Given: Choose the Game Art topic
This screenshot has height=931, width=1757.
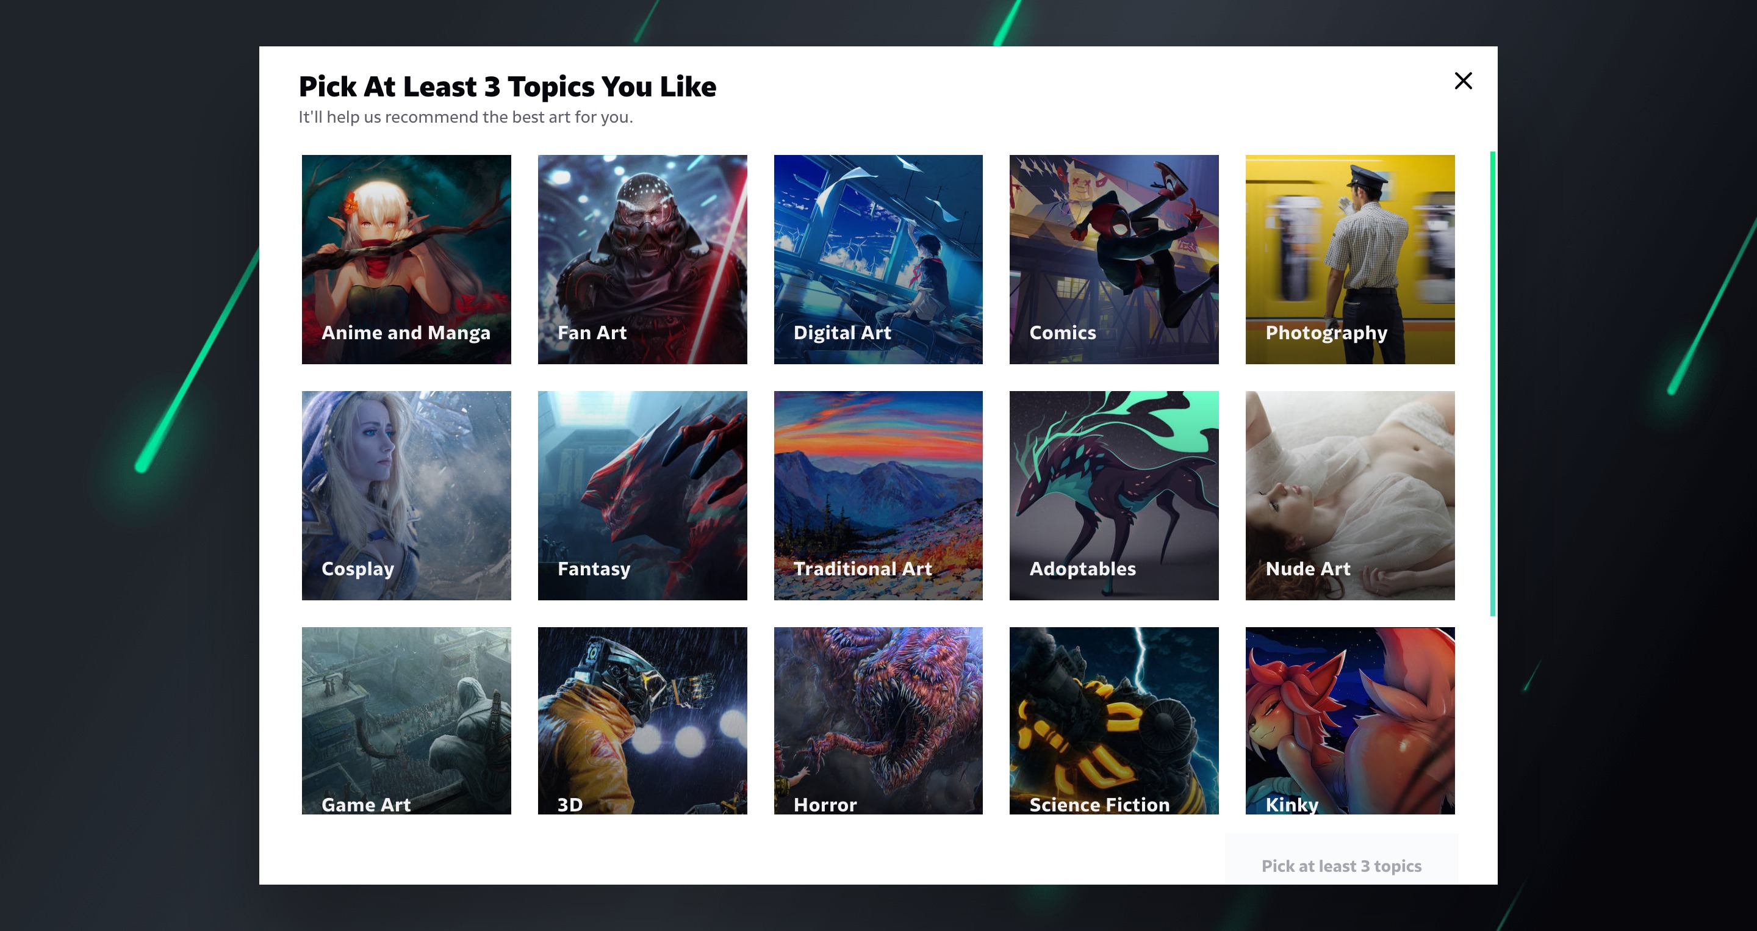Looking at the screenshot, I should tap(406, 721).
